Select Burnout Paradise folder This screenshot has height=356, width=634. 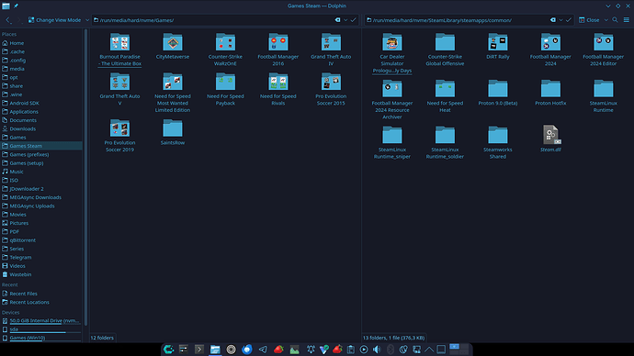click(119, 50)
